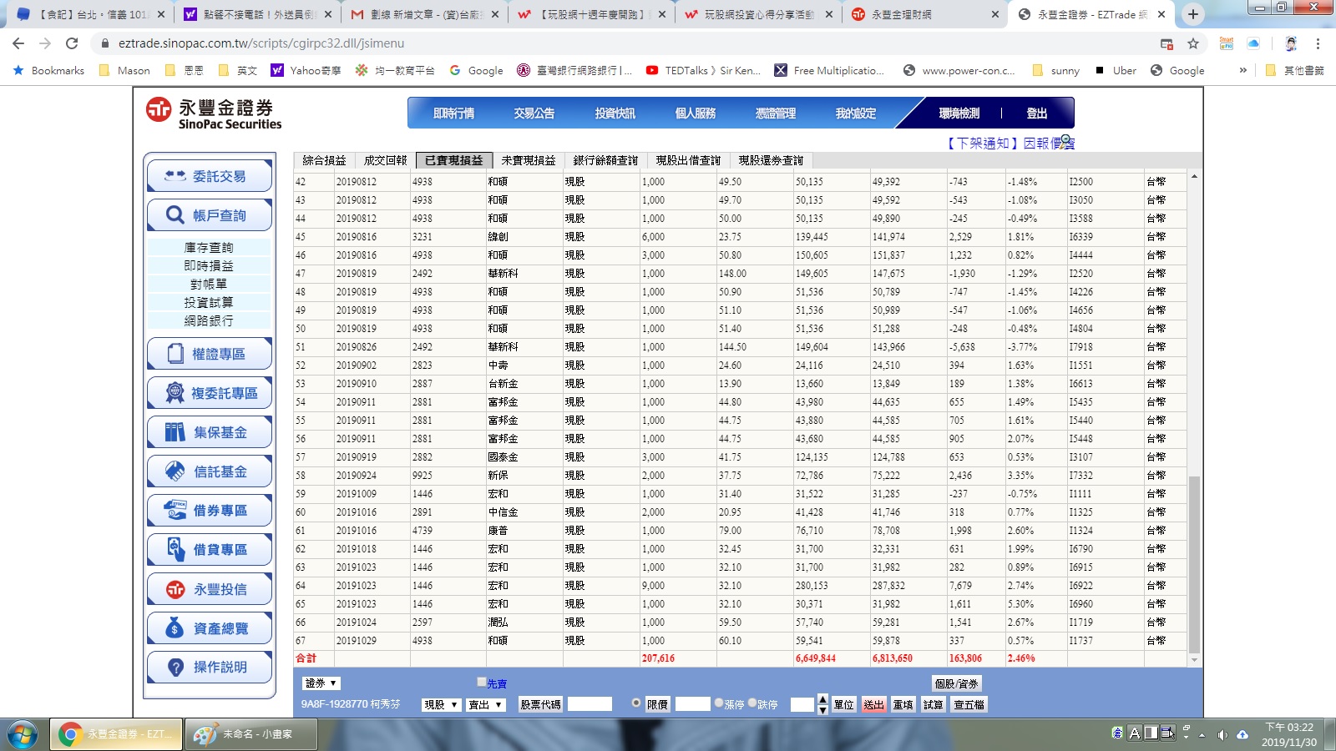Click the 環境檢測 link

[959, 113]
